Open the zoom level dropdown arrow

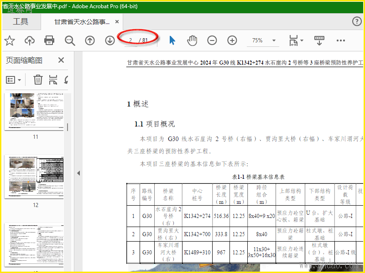274,40
